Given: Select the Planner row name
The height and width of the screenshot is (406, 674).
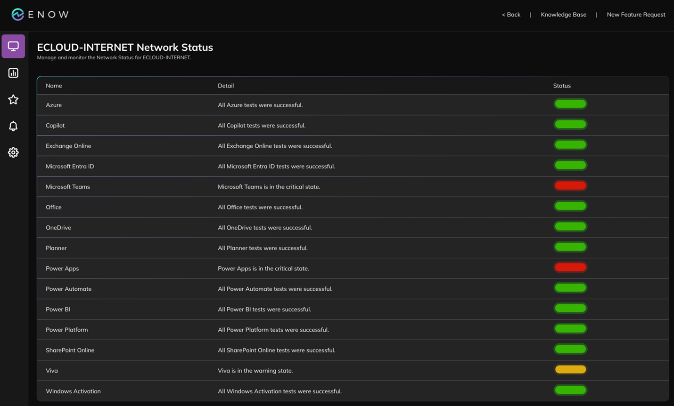Looking at the screenshot, I should (x=56, y=248).
